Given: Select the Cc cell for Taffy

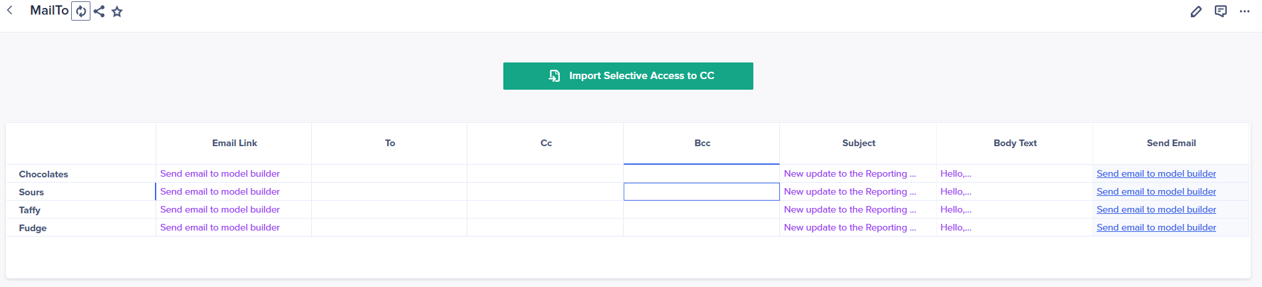Looking at the screenshot, I should point(545,209).
